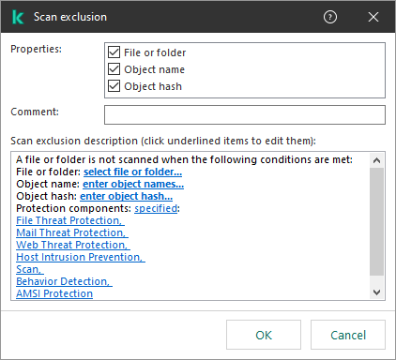Click the 'Properties:' label
The height and width of the screenshot is (360, 396).
(x=37, y=49)
